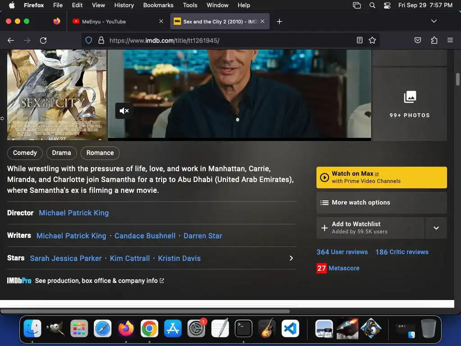Open Spotlight search in menu bar
Viewport: 461px width, 346px height.
click(372, 5)
